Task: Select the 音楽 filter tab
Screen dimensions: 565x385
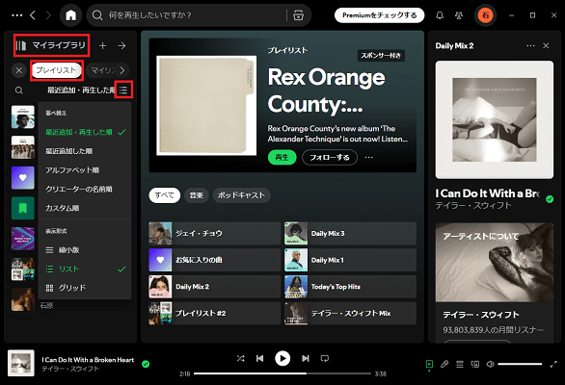Action: click(197, 195)
